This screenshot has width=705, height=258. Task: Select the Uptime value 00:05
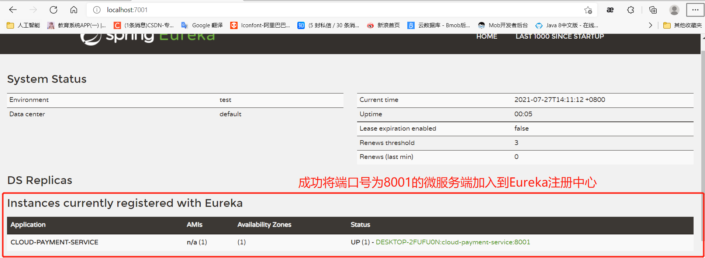(x=523, y=114)
